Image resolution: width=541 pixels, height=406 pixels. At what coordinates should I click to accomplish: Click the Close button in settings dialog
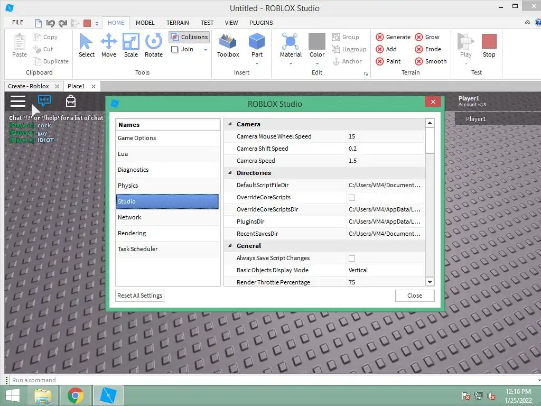click(x=414, y=296)
